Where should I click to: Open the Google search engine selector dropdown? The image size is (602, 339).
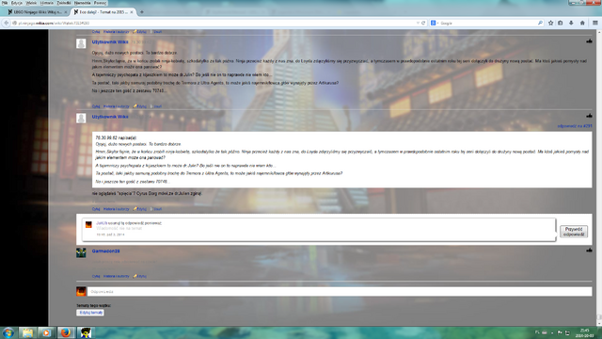tap(435, 23)
